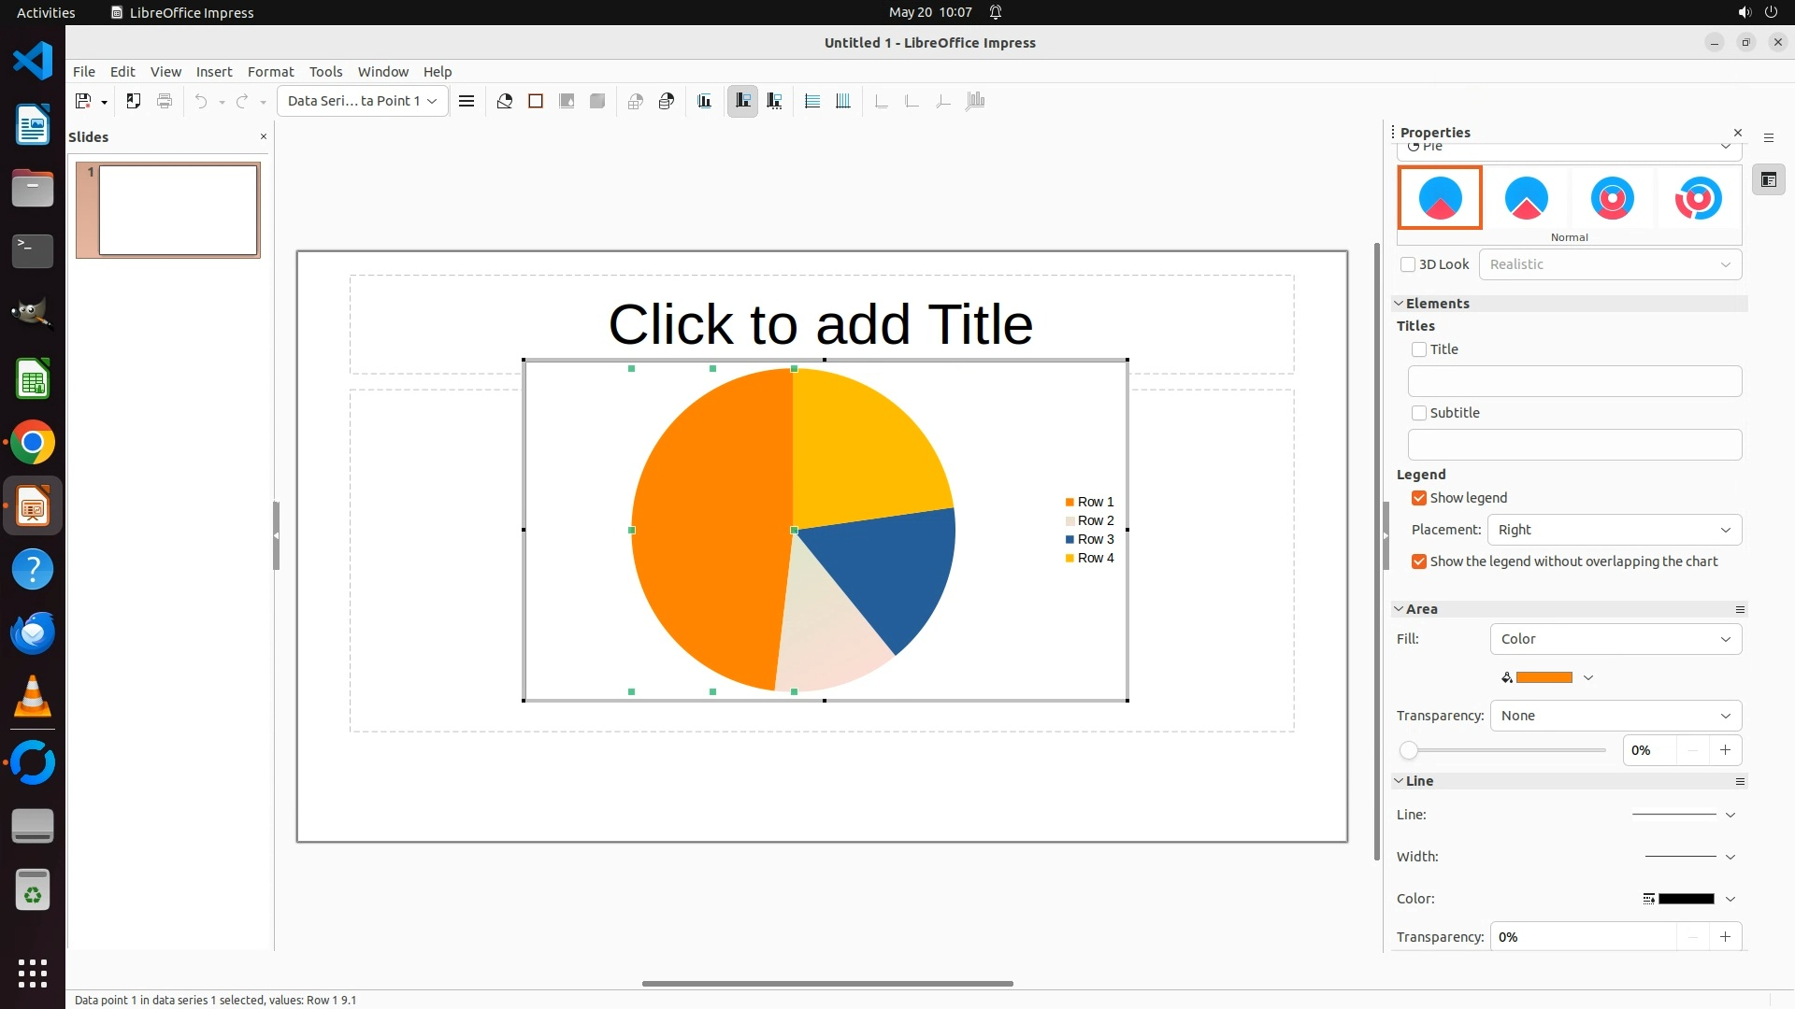Image resolution: width=1795 pixels, height=1009 pixels.
Task: Open the Fill type dropdown
Action: coord(1615,639)
